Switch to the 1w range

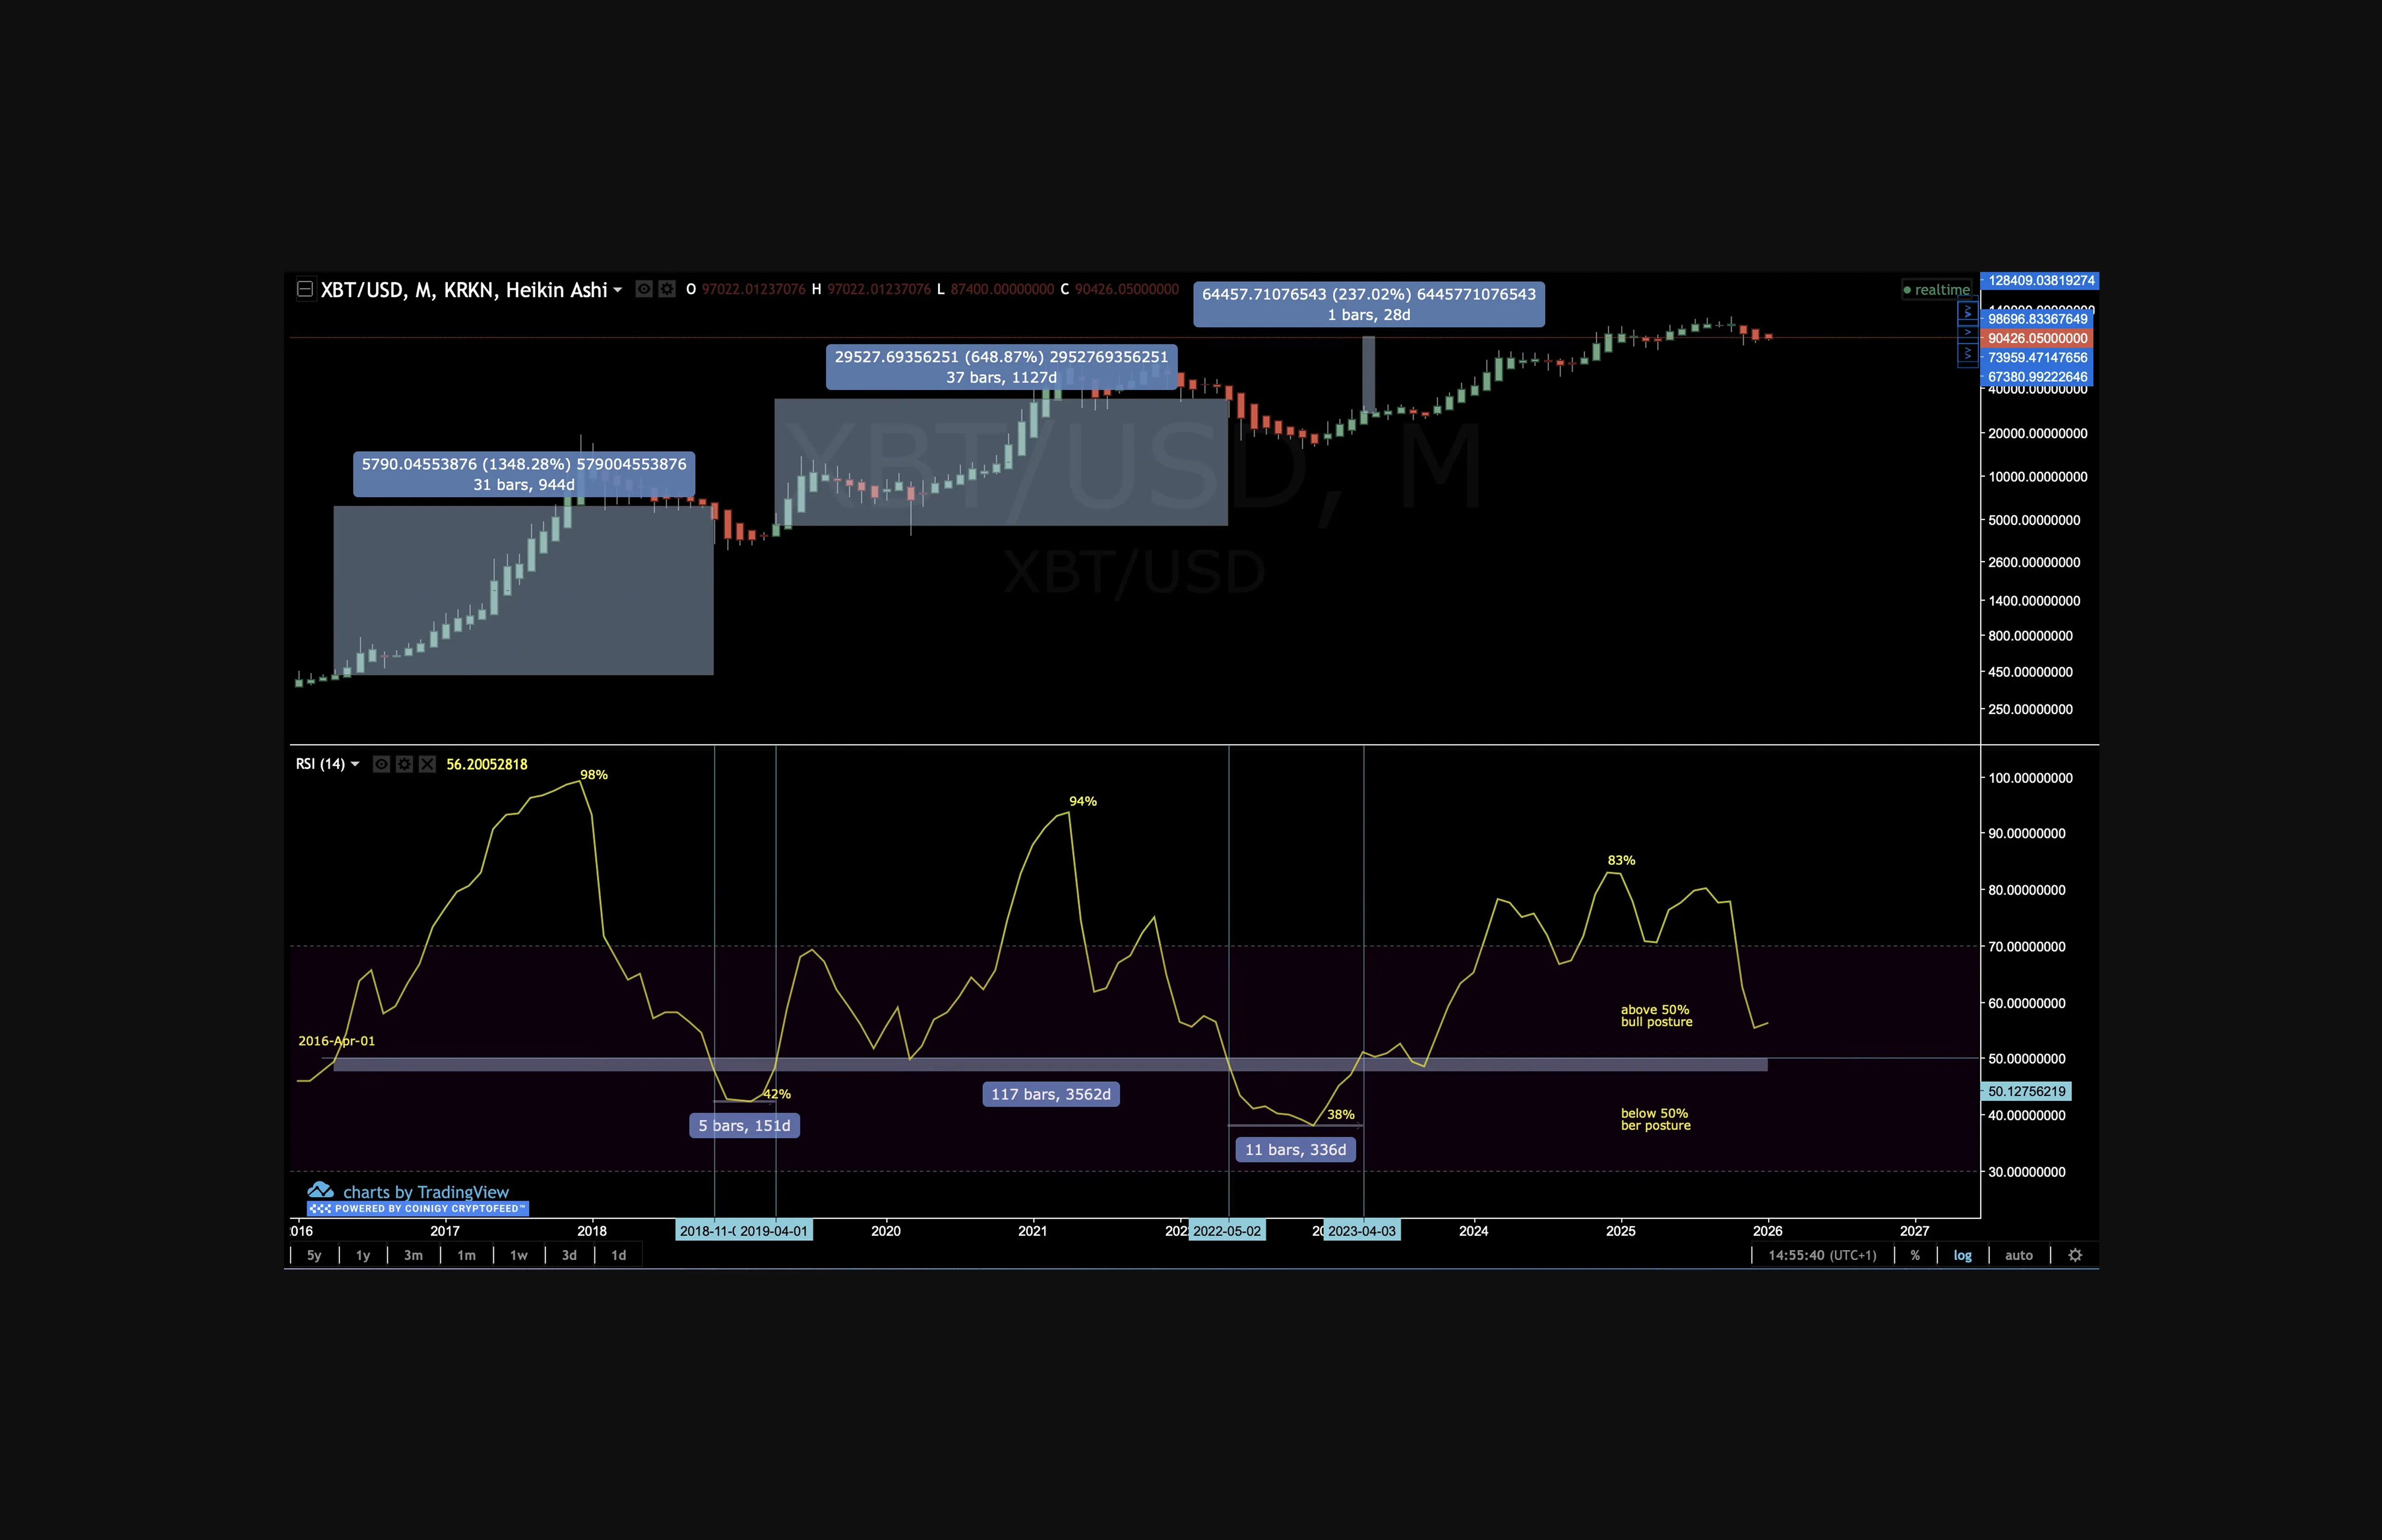519,1255
